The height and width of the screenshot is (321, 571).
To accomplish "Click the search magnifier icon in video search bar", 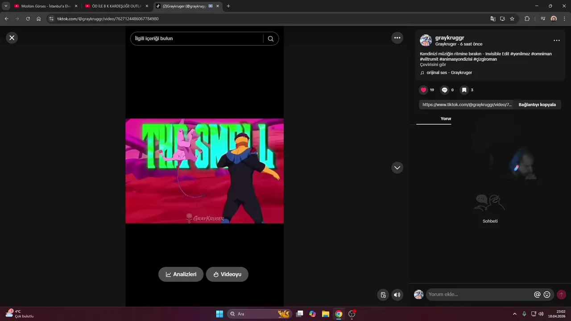I will click(x=270, y=39).
